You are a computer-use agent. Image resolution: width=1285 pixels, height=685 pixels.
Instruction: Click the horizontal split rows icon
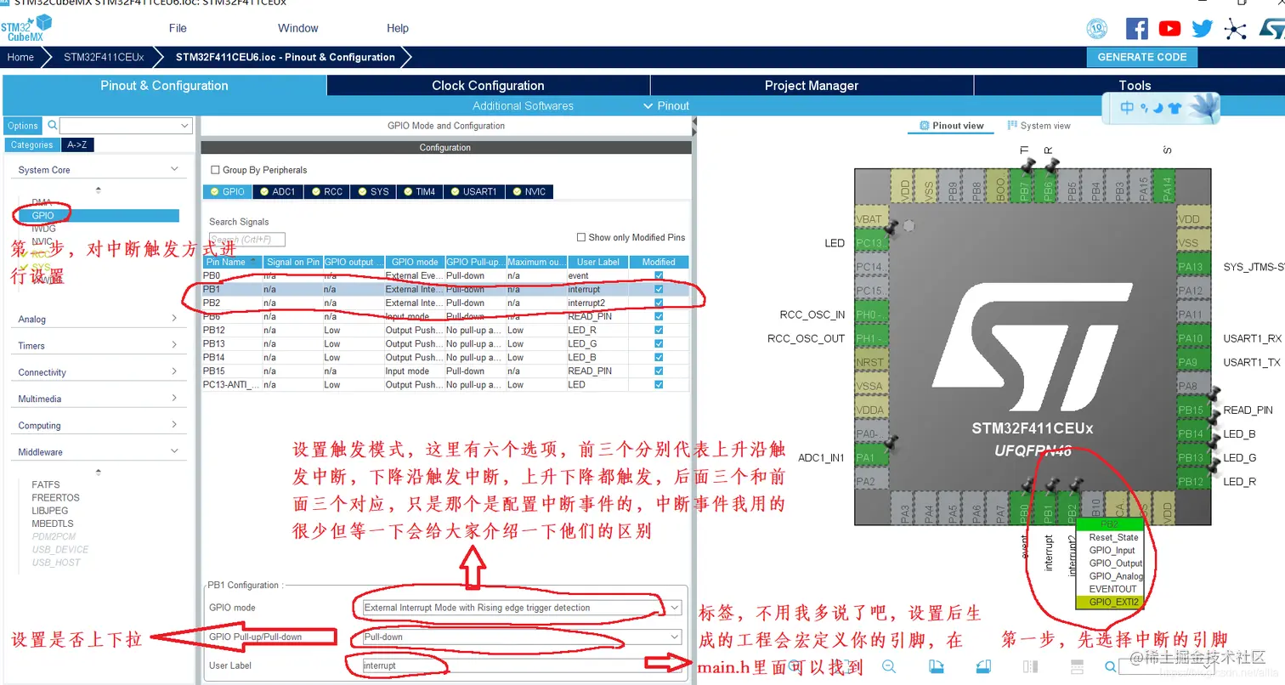(x=1075, y=666)
